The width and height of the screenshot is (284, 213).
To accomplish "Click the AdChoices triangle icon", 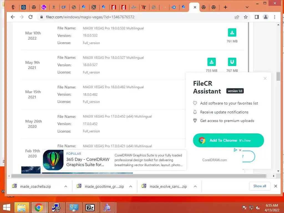I will pos(235,150).
